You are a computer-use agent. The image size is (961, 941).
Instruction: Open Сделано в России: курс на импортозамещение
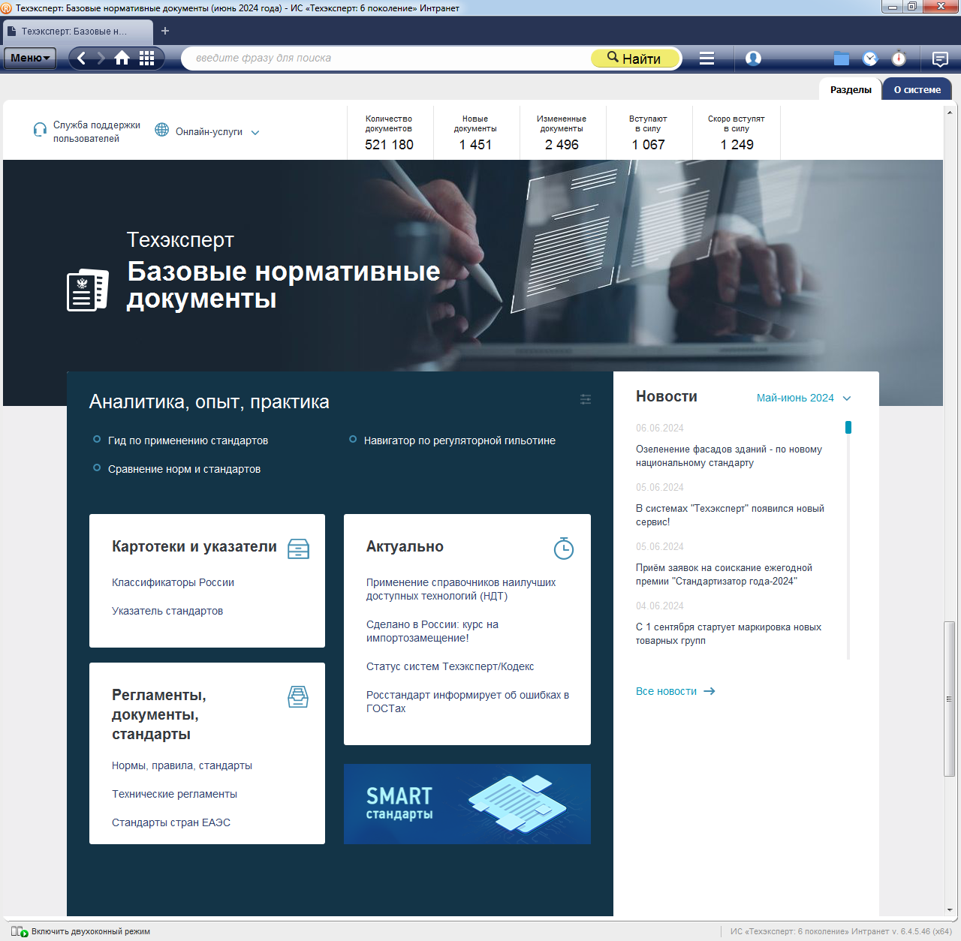432,631
